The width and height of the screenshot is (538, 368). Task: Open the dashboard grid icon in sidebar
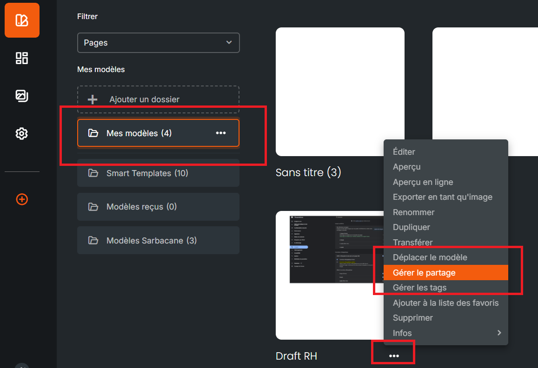click(x=22, y=58)
